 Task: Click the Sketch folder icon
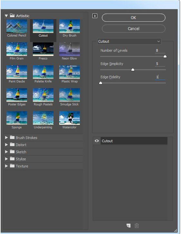(12, 152)
